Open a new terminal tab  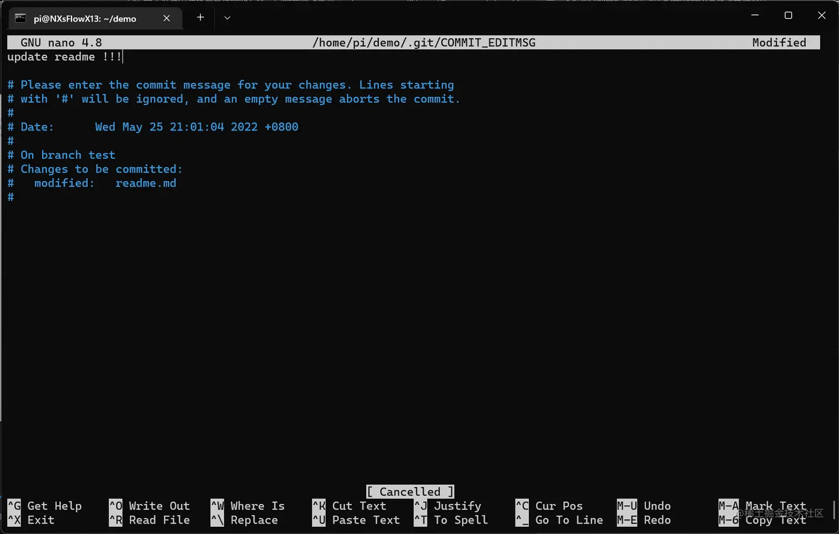click(200, 17)
